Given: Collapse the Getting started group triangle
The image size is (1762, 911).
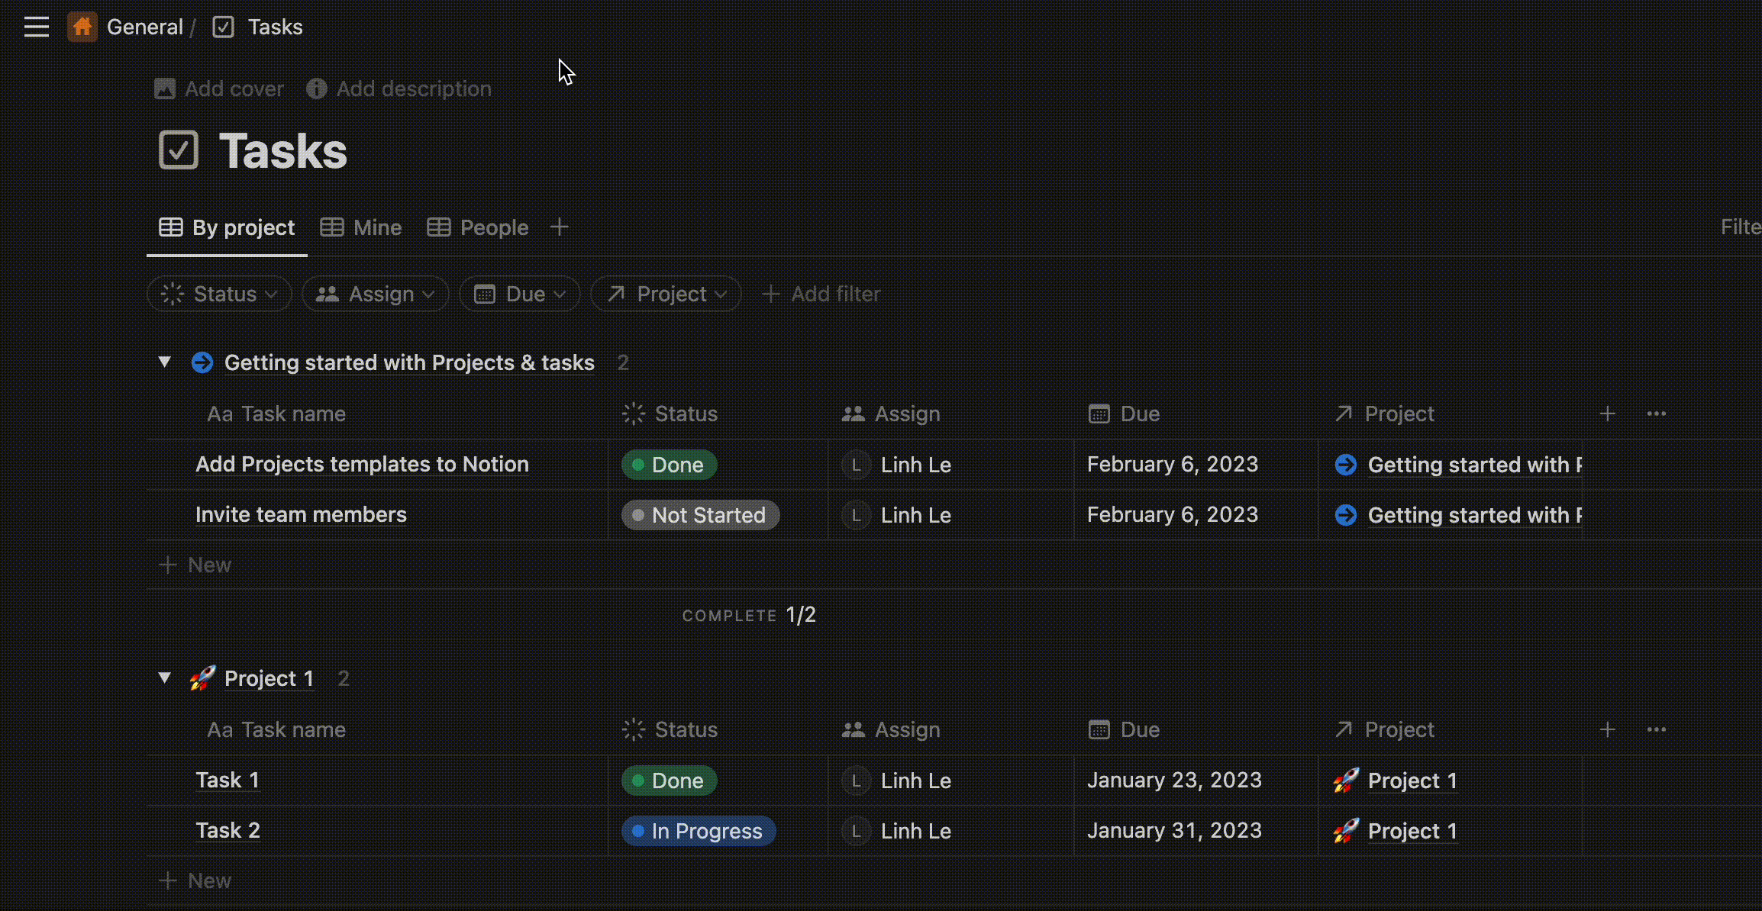Looking at the screenshot, I should click(164, 362).
